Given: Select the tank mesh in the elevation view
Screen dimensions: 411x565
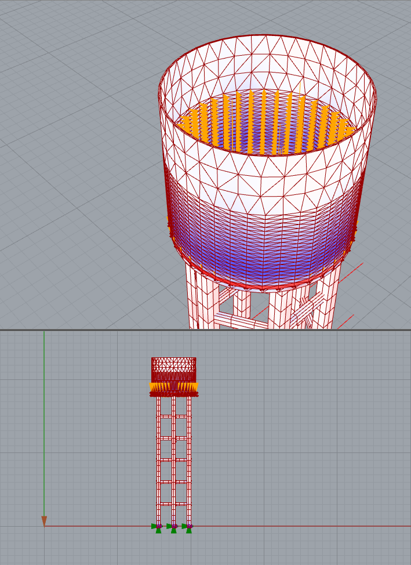Looking at the screenshot, I should click(x=174, y=370).
